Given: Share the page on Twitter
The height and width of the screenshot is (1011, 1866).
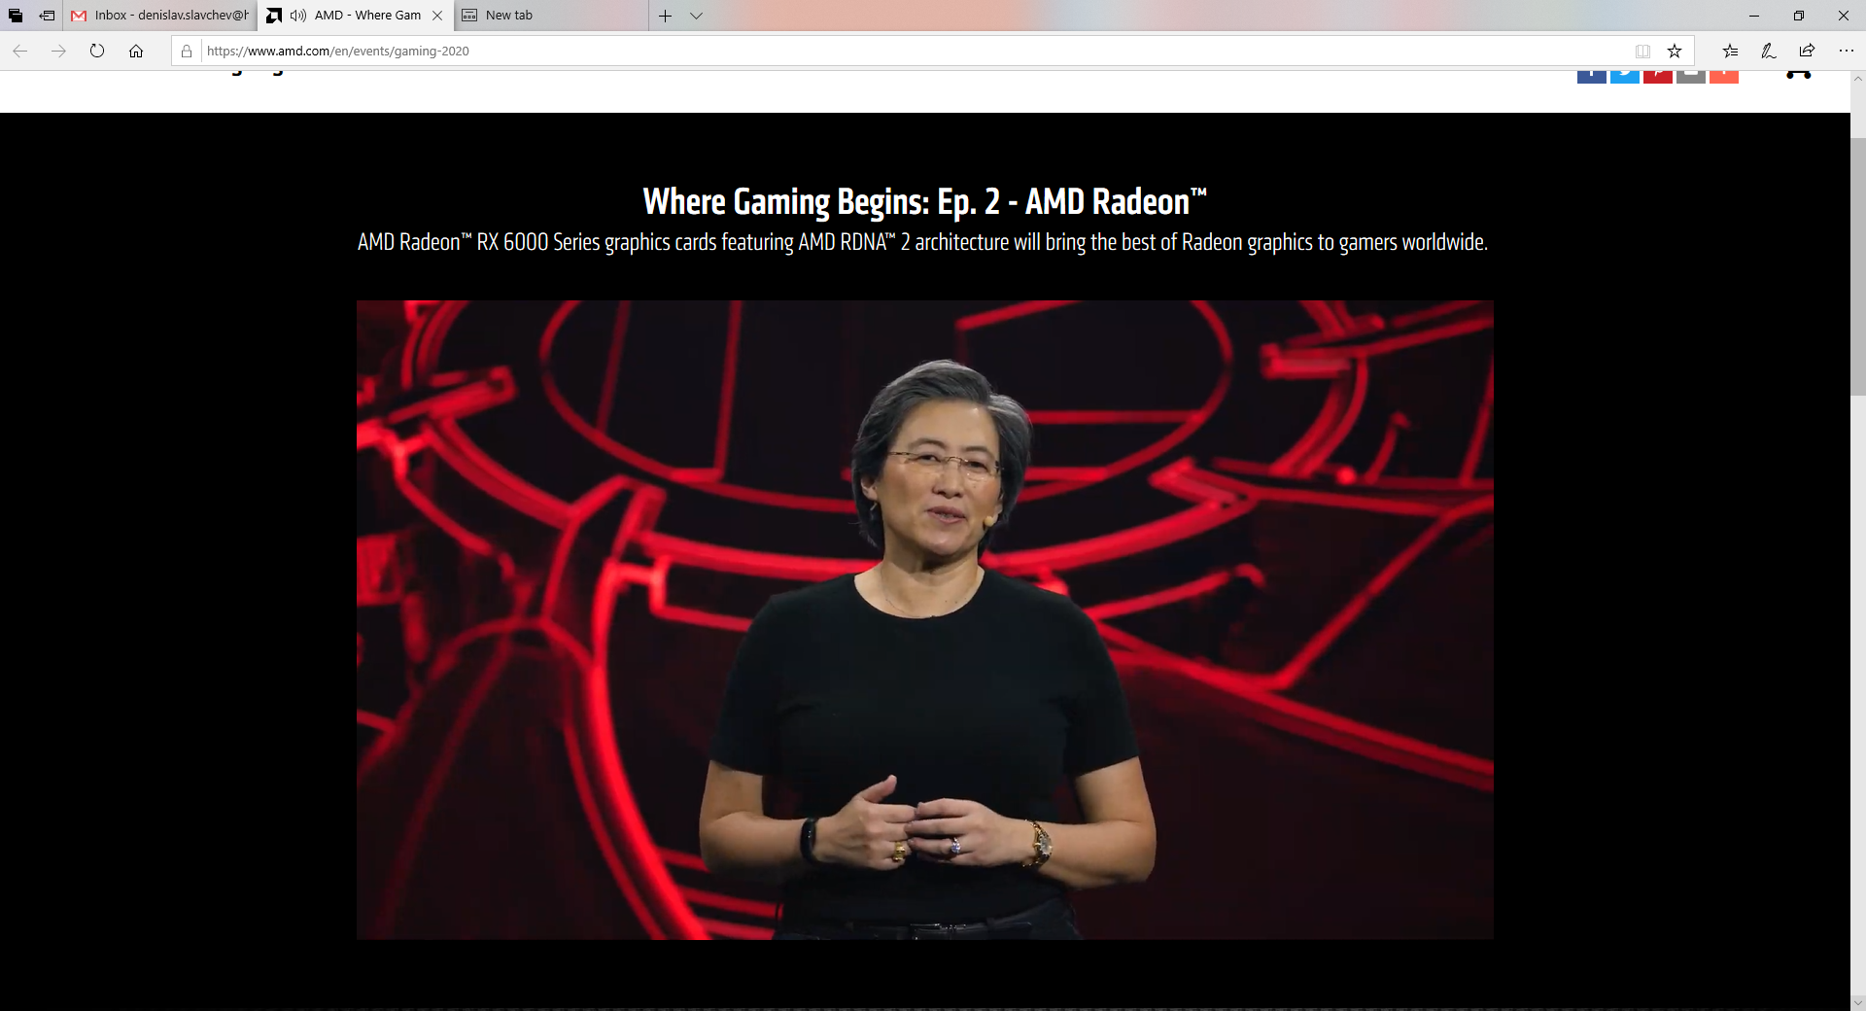Looking at the screenshot, I should 1625,77.
